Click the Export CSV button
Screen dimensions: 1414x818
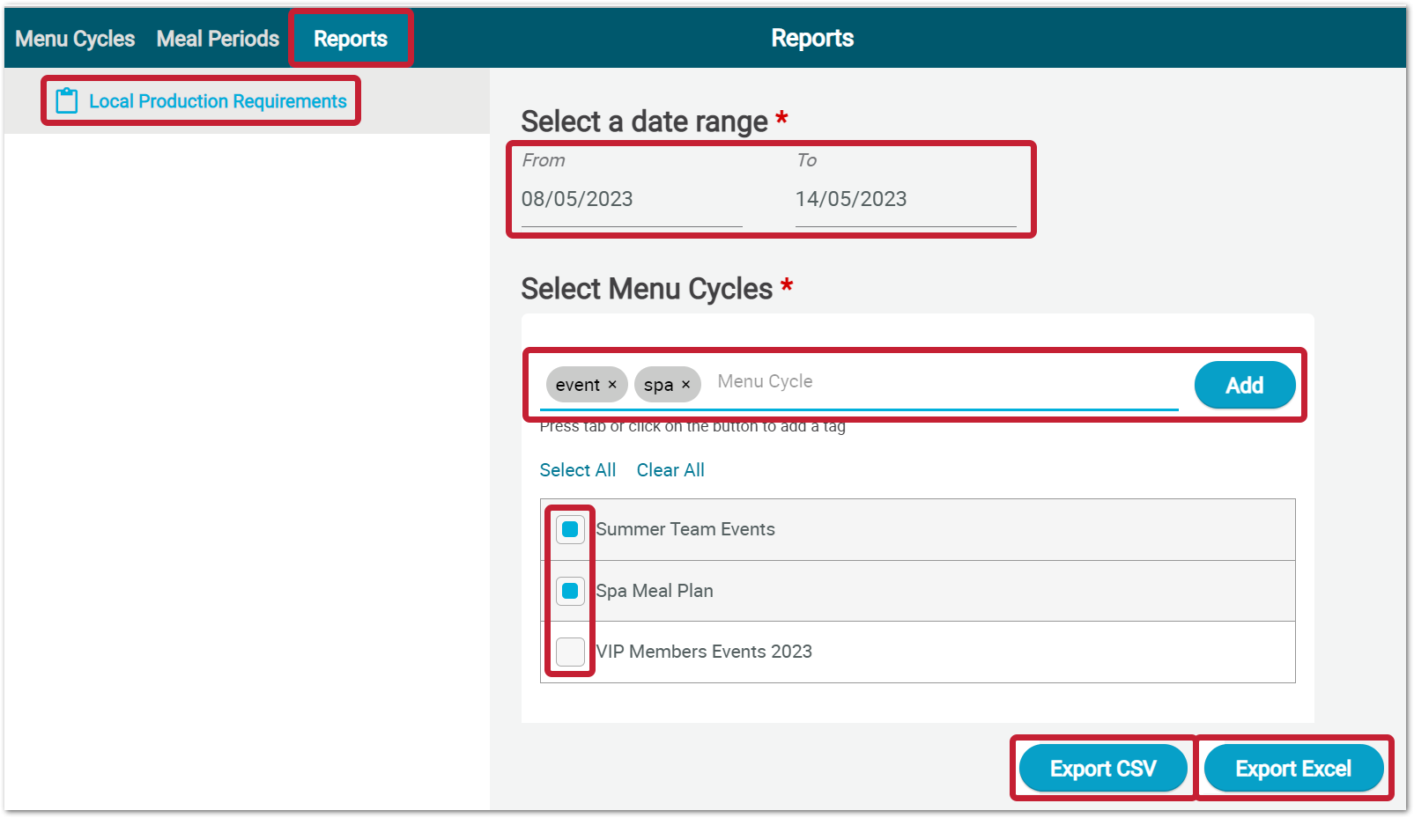[1102, 768]
